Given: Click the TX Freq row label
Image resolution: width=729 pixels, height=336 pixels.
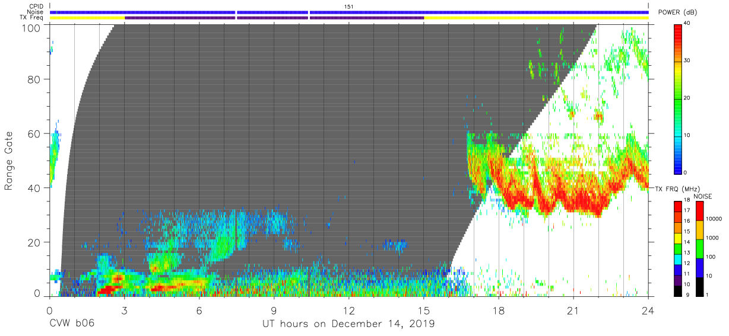Looking at the screenshot, I should (33, 18).
